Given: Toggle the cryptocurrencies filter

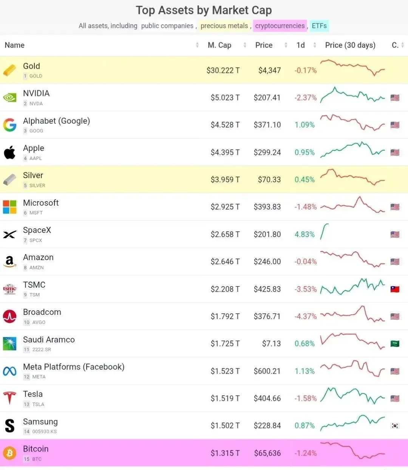Looking at the screenshot, I should [x=280, y=26].
